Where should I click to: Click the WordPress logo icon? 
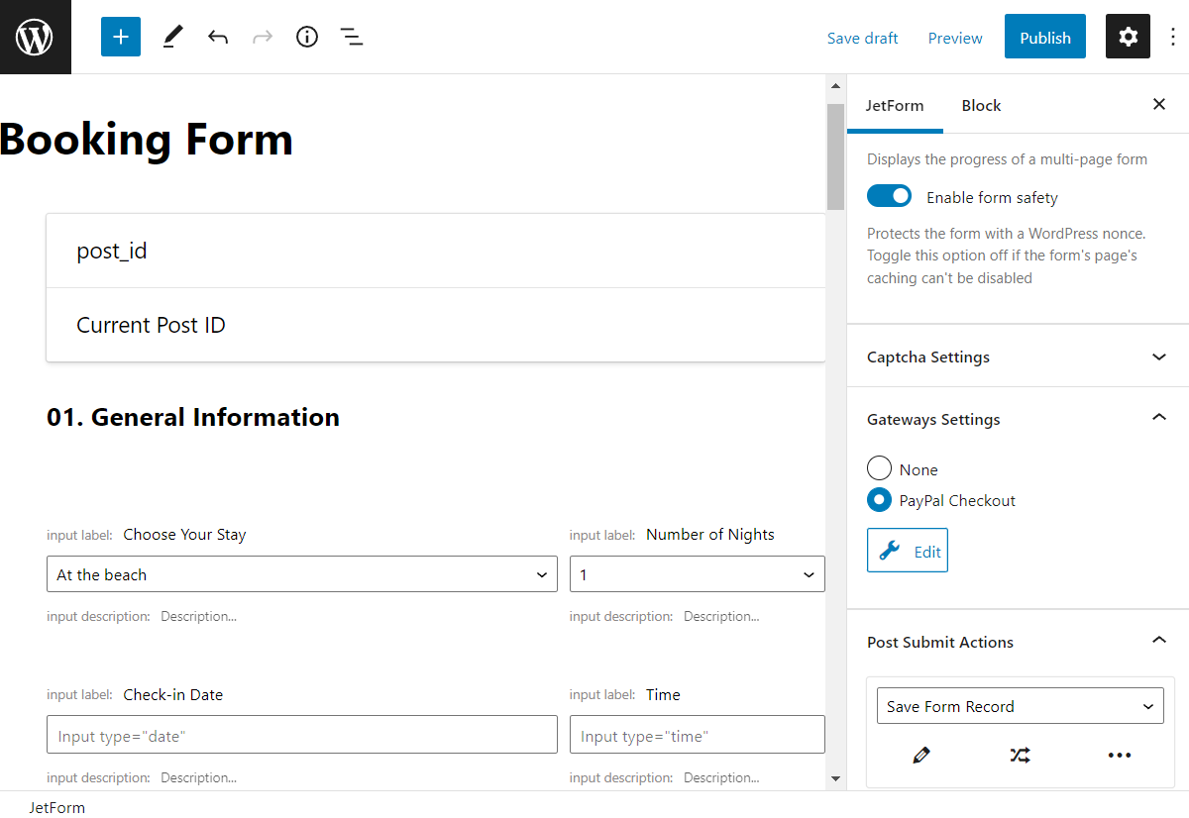(x=36, y=37)
